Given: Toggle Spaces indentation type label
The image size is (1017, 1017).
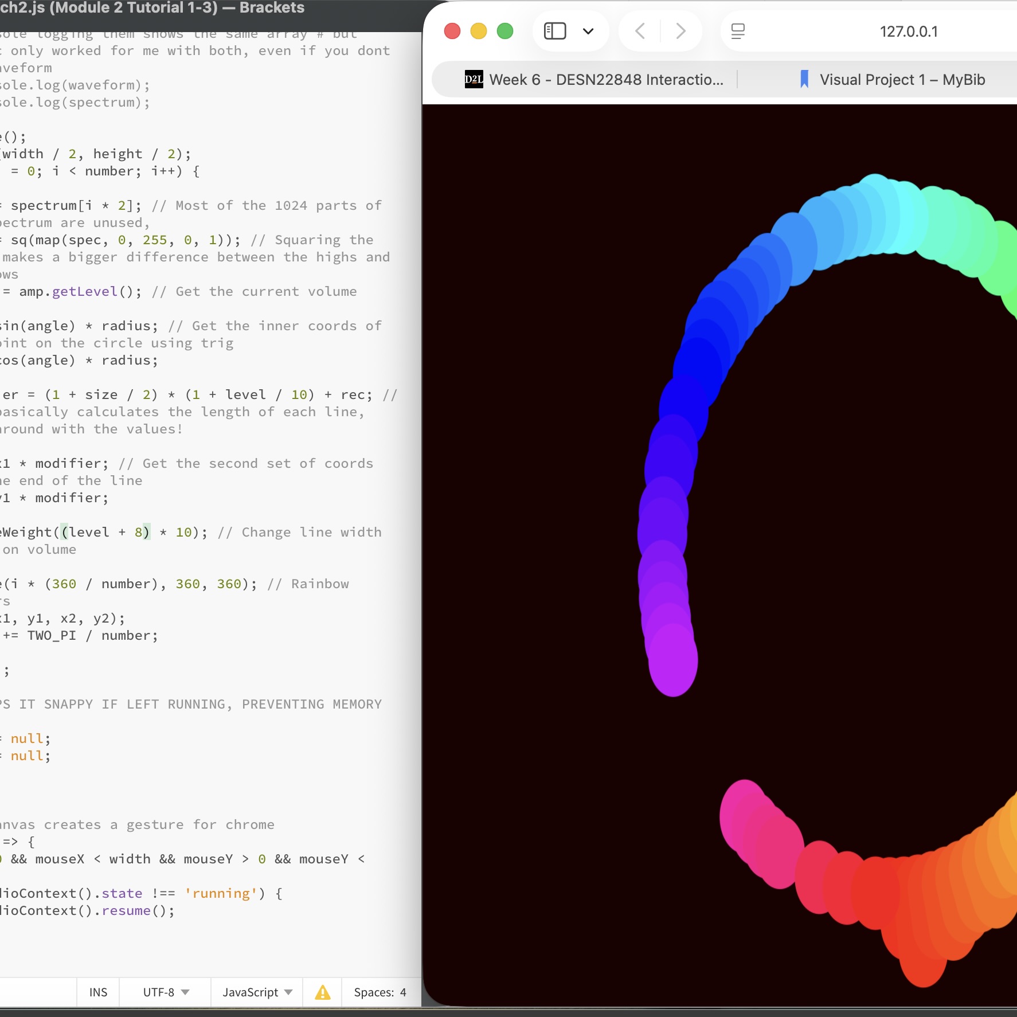Looking at the screenshot, I should (x=374, y=992).
